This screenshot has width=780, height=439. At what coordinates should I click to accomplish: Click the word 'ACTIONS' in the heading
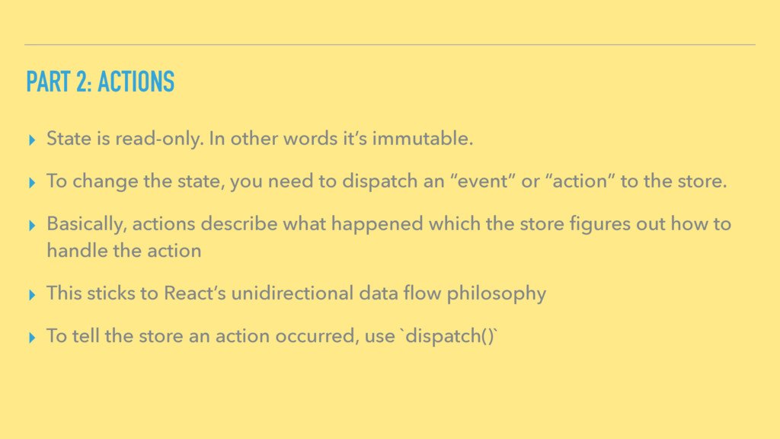pyautogui.click(x=136, y=82)
